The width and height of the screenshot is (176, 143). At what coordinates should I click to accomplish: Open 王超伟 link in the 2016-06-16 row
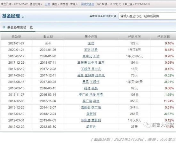coord(95,82)
